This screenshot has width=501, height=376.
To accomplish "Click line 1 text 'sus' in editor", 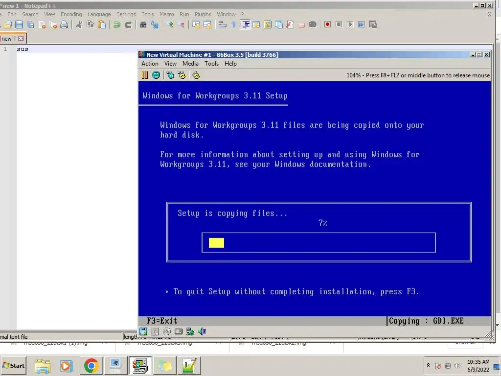I will pyautogui.click(x=23, y=49).
